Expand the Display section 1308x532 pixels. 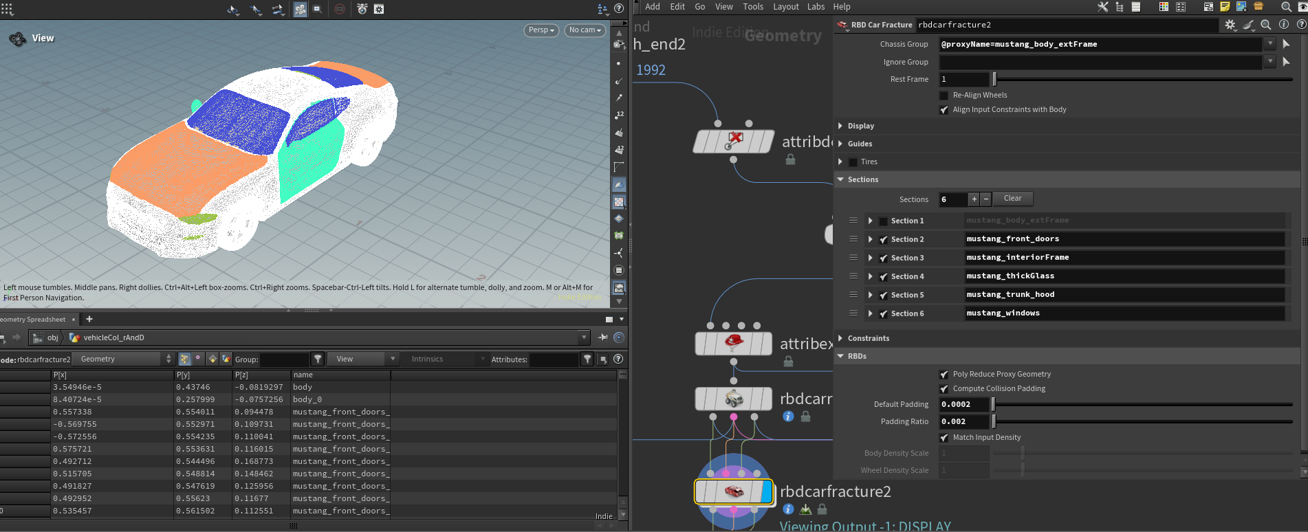click(840, 126)
